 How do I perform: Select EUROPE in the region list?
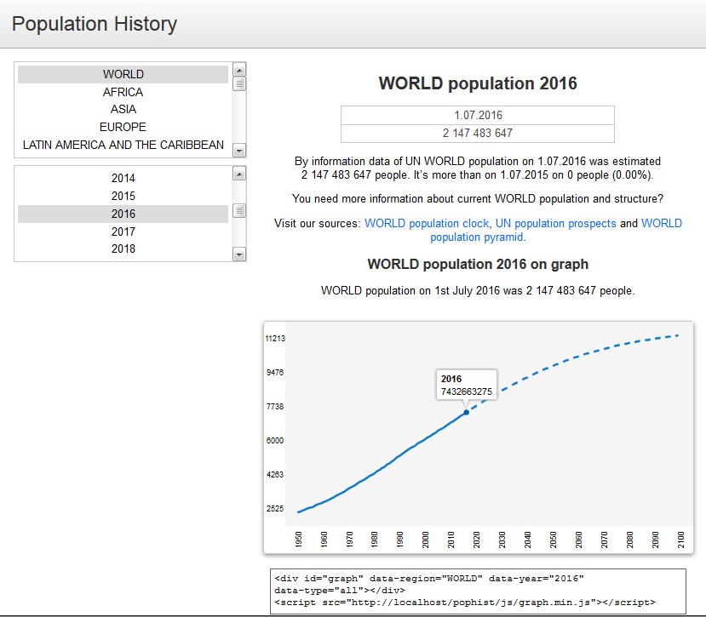[x=123, y=127]
